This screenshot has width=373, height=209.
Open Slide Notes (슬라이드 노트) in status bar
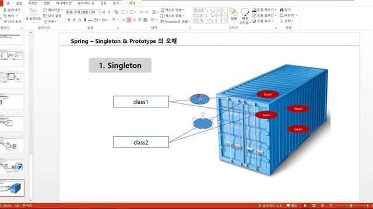[270, 206]
